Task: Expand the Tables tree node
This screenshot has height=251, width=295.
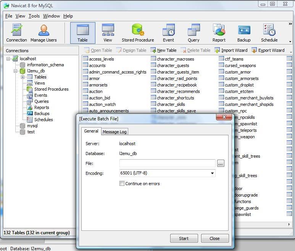Action: (23, 77)
